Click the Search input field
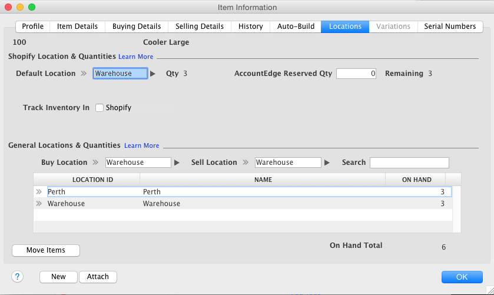The height and width of the screenshot is (295, 494). click(409, 163)
